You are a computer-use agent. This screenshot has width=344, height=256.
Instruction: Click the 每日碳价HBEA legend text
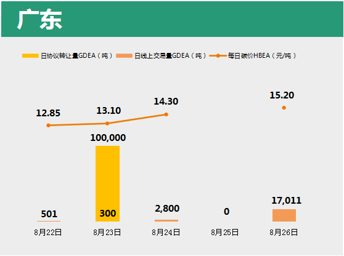[x=262, y=56]
